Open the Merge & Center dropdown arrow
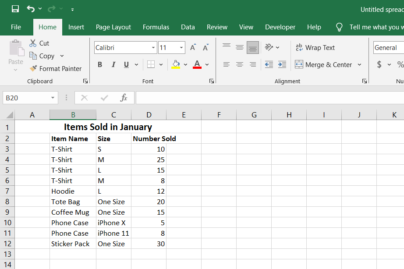The width and height of the screenshot is (404, 269). [x=359, y=64]
